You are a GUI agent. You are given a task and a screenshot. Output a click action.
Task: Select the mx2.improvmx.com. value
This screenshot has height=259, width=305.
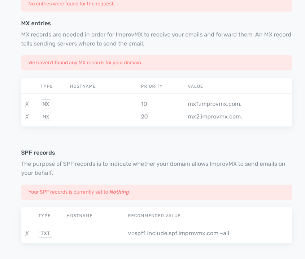coord(215,117)
